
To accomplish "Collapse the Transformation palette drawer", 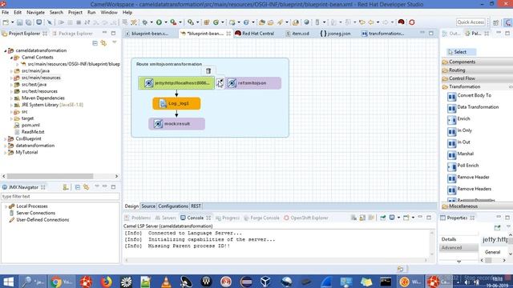I will pyautogui.click(x=477, y=87).
